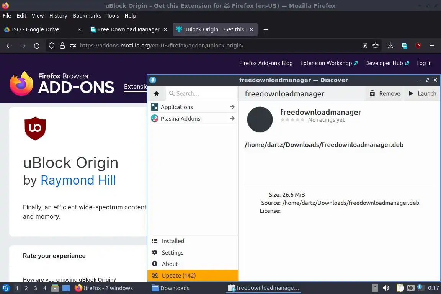Open Update (142) section

(193, 276)
